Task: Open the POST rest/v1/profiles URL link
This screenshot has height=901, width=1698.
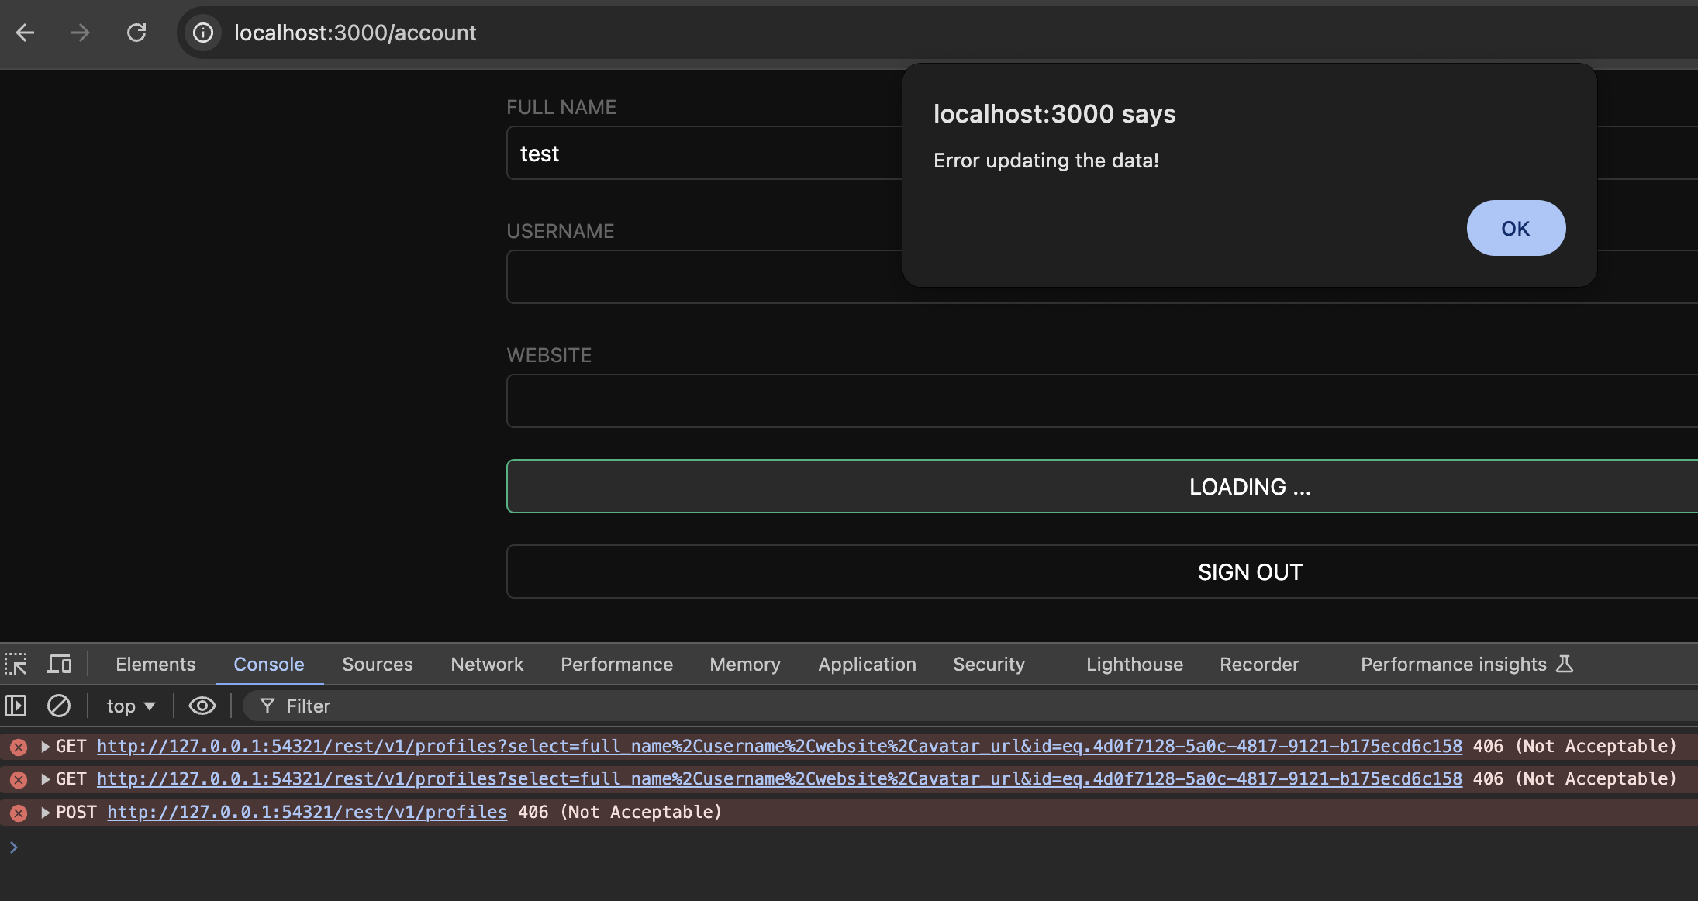Action: (307, 813)
